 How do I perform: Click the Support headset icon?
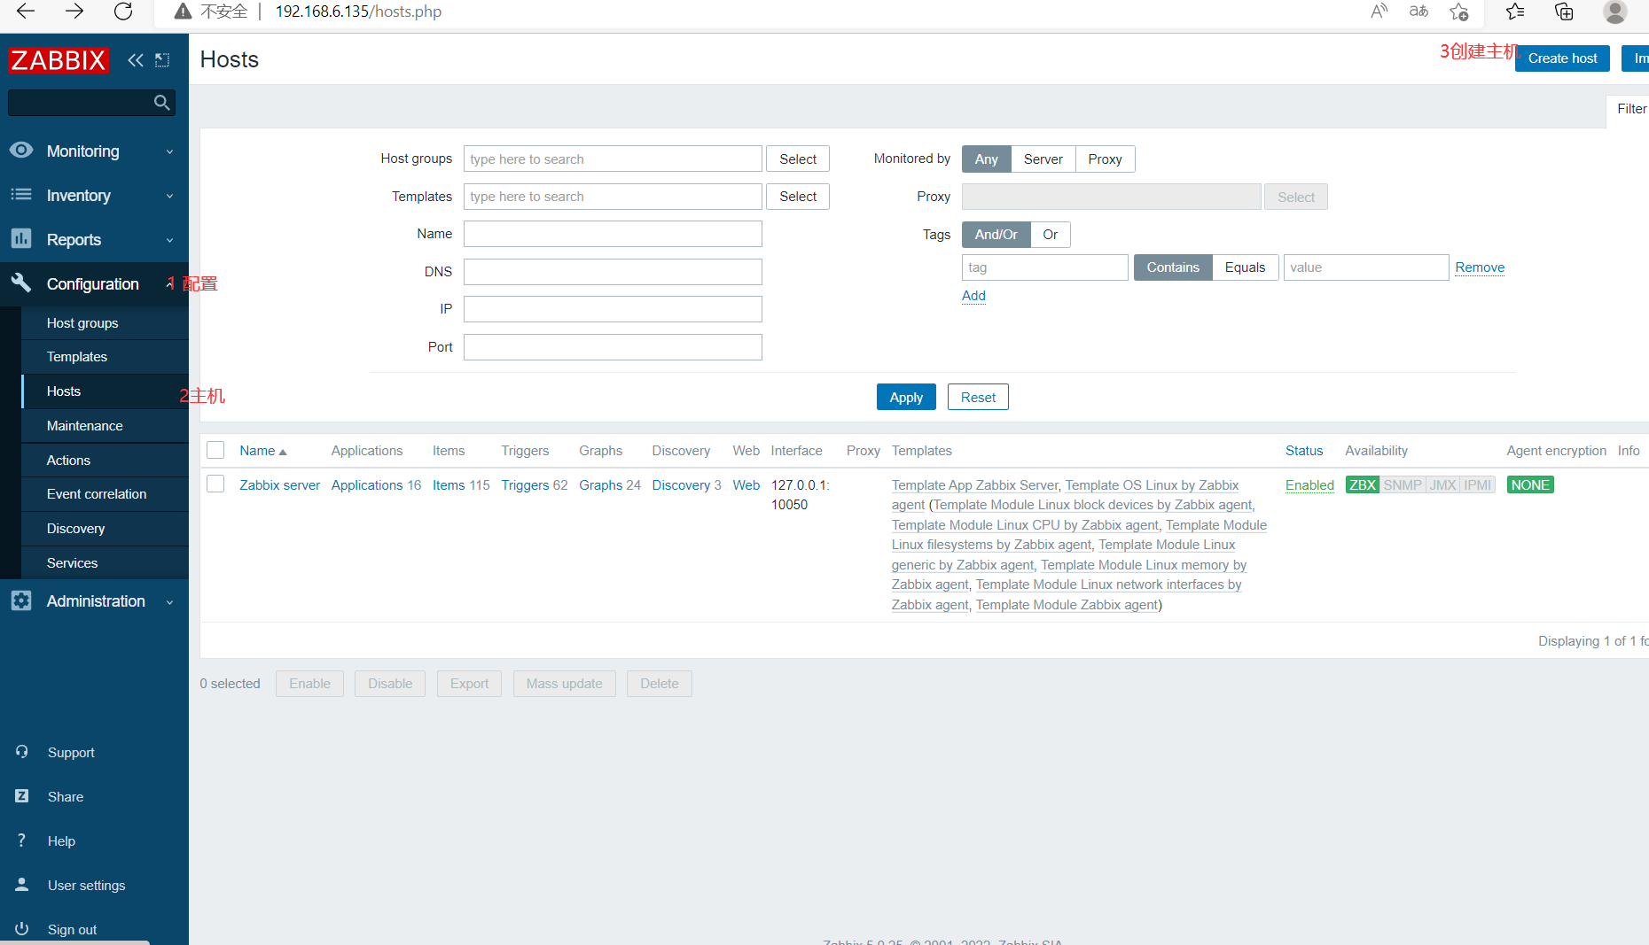coord(22,752)
